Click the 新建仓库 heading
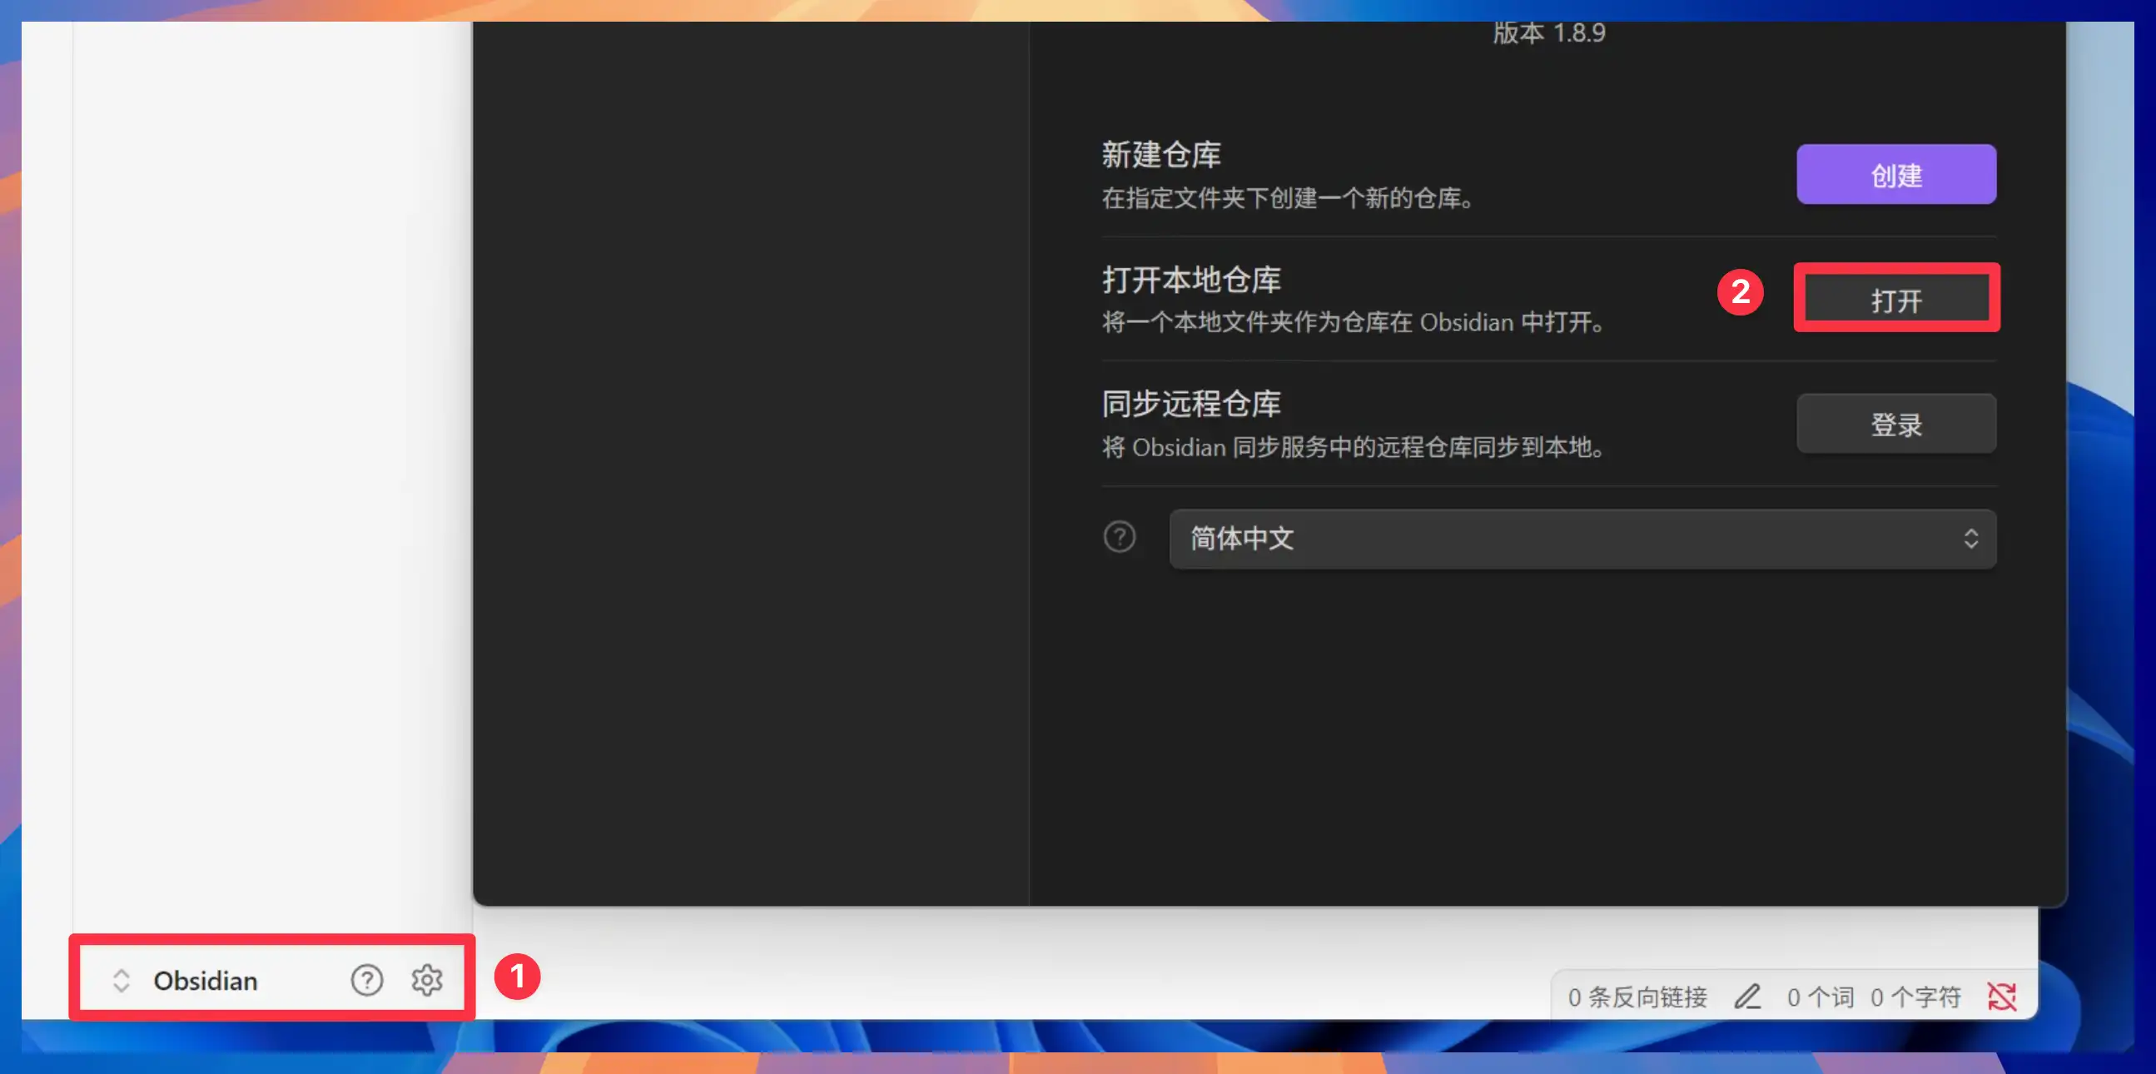The image size is (2156, 1074). point(1161,154)
